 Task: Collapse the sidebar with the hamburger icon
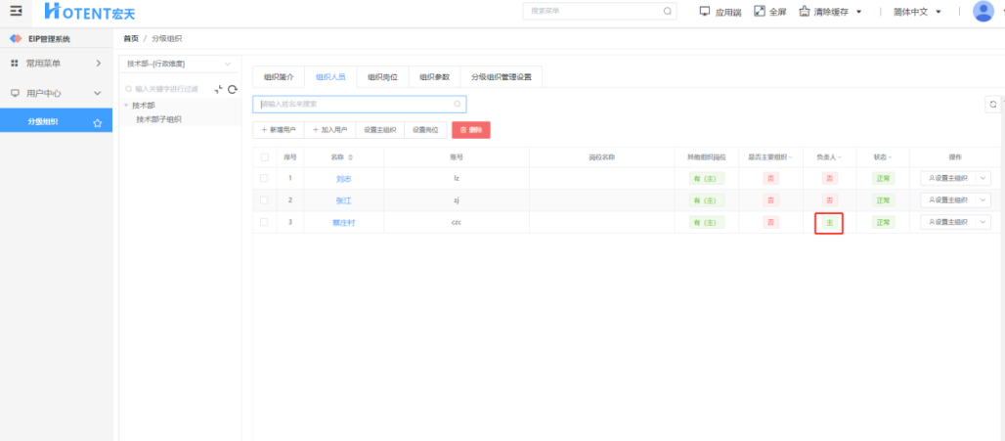point(16,11)
